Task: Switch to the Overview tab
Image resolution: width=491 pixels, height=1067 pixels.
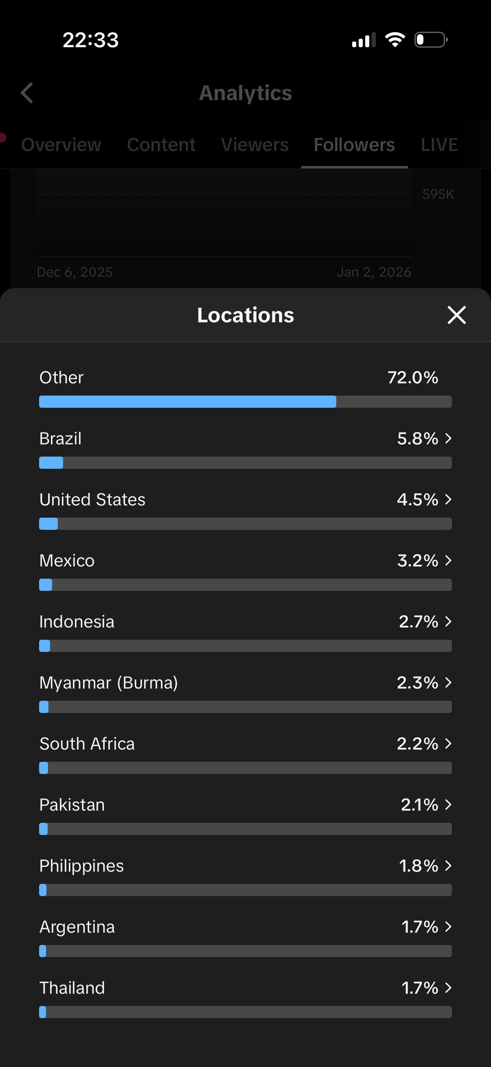Action: pyautogui.click(x=61, y=145)
